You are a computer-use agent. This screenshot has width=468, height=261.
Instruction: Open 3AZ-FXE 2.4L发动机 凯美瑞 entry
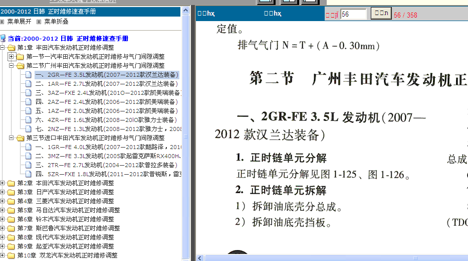[x=108, y=93]
